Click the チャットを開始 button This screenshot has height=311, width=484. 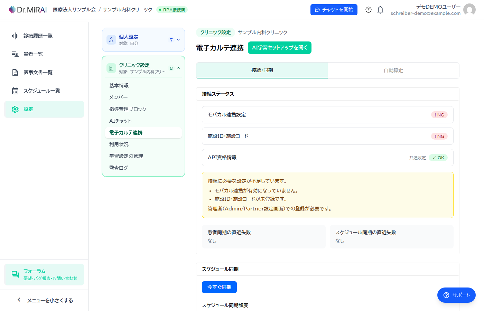[334, 10]
